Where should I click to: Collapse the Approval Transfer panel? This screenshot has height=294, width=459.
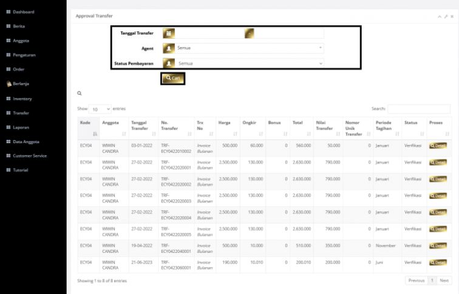tap(438, 16)
